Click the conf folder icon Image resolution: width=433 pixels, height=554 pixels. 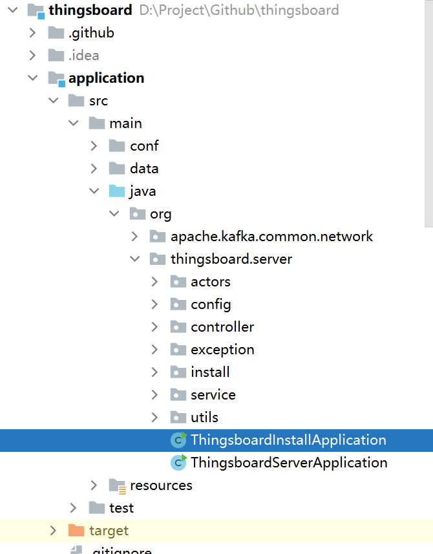click(117, 146)
